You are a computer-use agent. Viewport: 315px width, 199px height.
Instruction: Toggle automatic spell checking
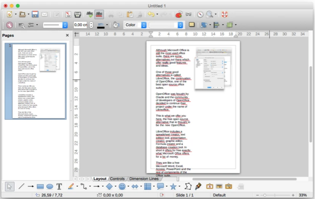(99, 14)
